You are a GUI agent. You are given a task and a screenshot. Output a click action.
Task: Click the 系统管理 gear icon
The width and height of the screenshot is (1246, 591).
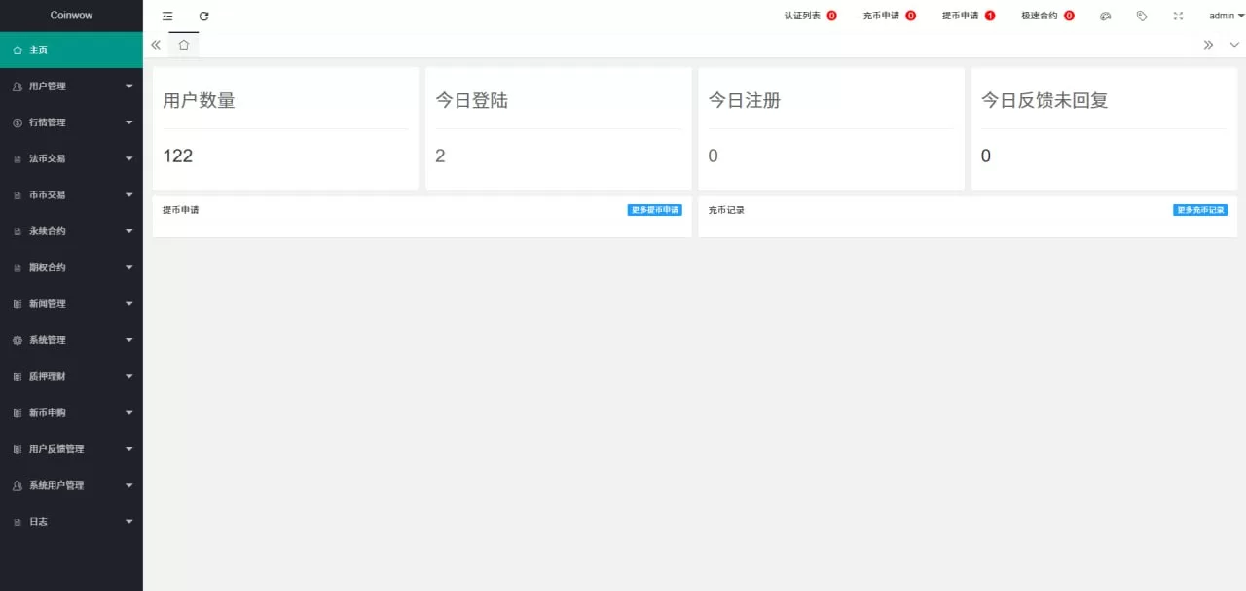coord(18,340)
